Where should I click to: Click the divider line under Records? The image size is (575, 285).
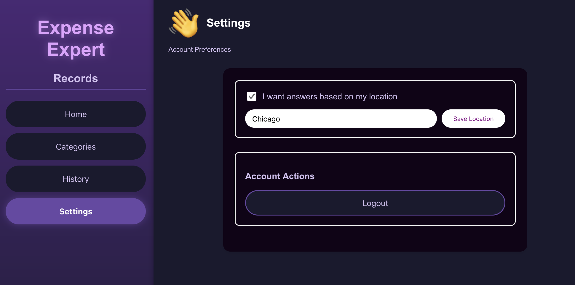coord(76,89)
